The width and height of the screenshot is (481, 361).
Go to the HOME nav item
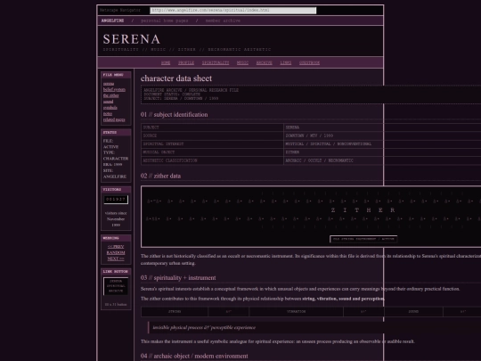click(x=166, y=62)
